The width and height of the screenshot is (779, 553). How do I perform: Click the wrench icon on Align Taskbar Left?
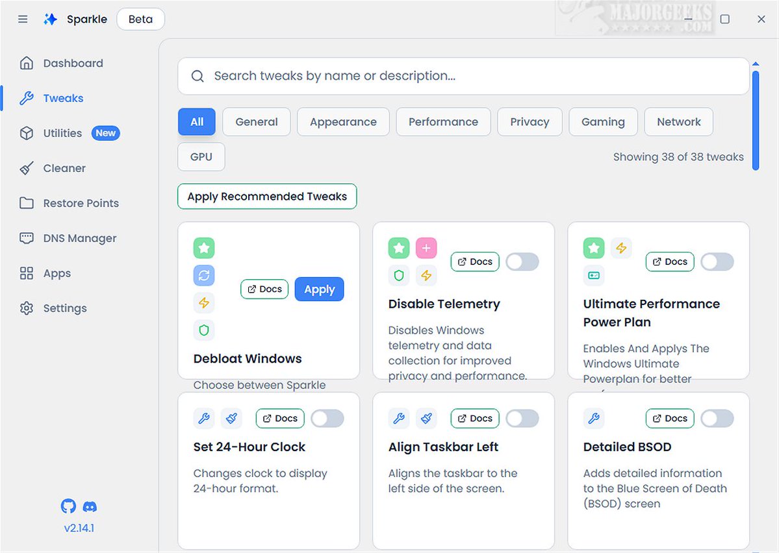[x=399, y=419]
